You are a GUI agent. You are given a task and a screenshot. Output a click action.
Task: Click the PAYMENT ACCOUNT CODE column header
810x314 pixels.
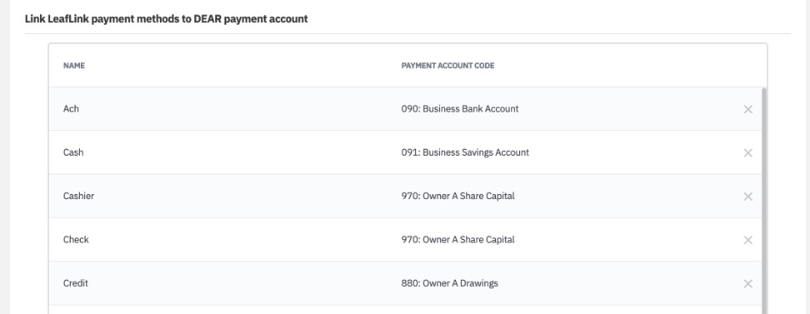tap(448, 66)
